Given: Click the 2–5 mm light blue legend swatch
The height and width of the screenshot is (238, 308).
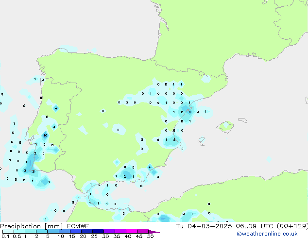Looking at the screenshot, I should pos(42,232).
